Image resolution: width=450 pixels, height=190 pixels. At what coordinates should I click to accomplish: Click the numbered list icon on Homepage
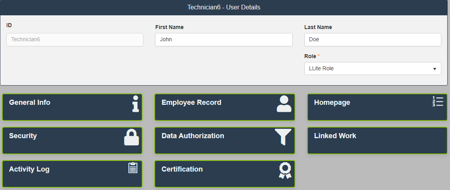coord(437,102)
